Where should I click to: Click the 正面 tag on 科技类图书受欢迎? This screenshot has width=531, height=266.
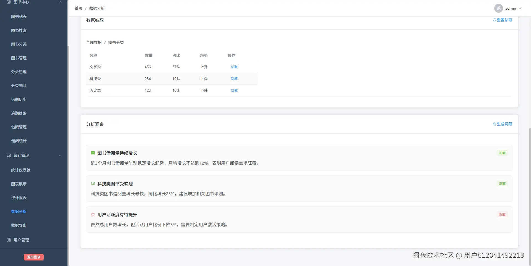click(x=502, y=183)
